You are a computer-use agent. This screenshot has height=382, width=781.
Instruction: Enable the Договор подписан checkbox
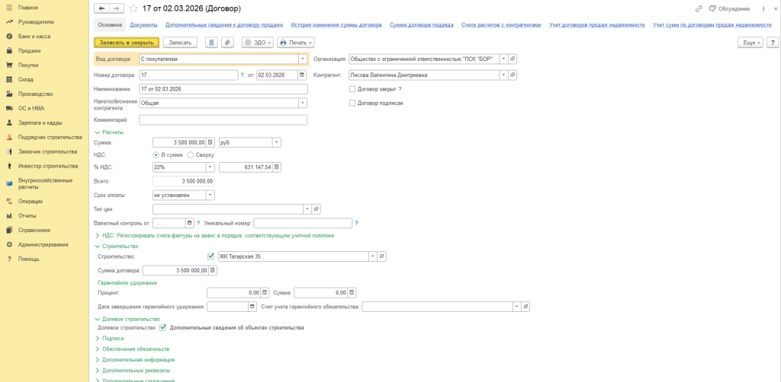click(x=352, y=103)
